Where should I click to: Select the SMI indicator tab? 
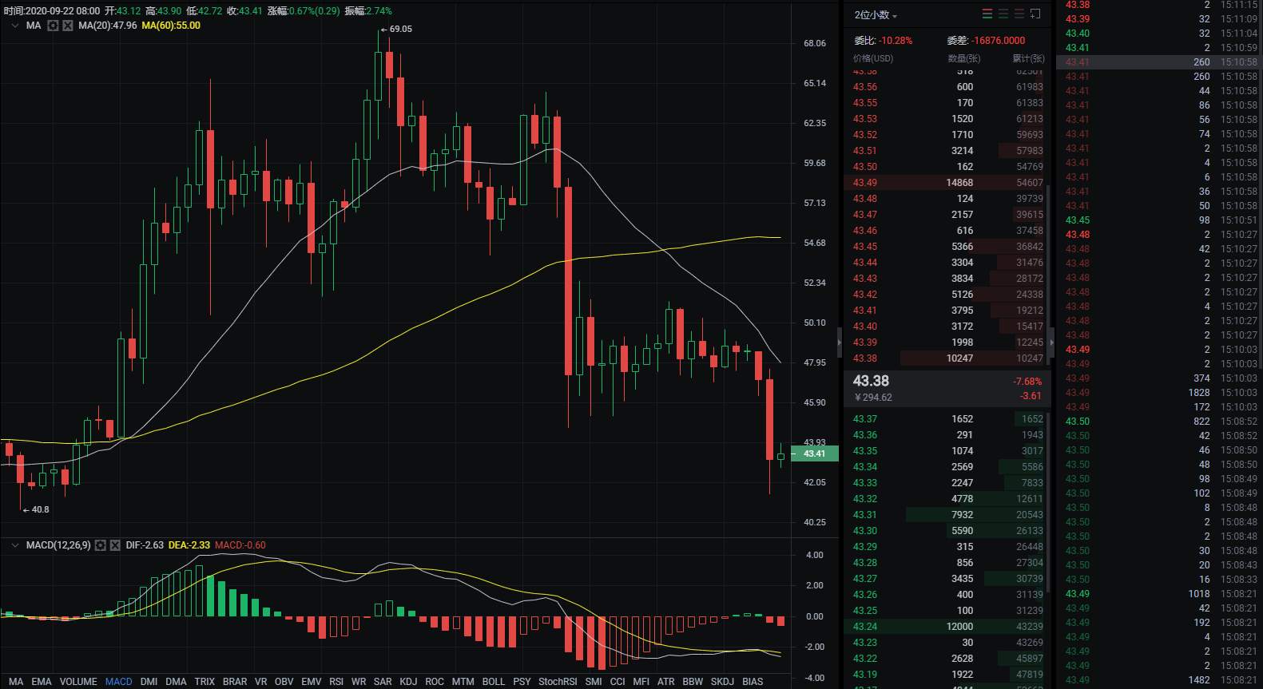coord(594,682)
